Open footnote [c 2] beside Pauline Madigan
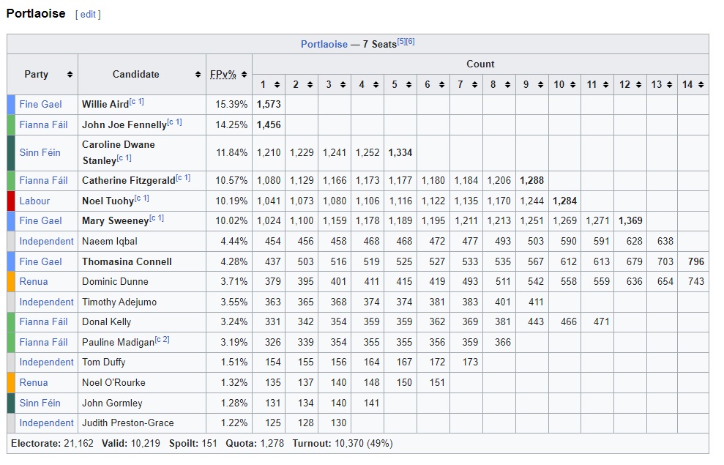 (x=162, y=339)
